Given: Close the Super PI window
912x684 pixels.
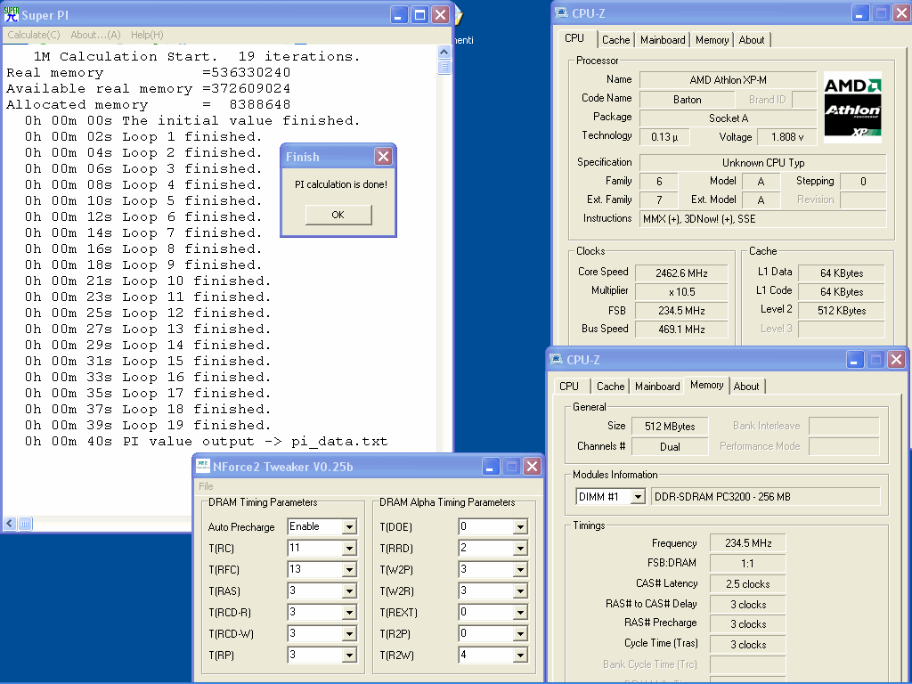Looking at the screenshot, I should pos(441,14).
